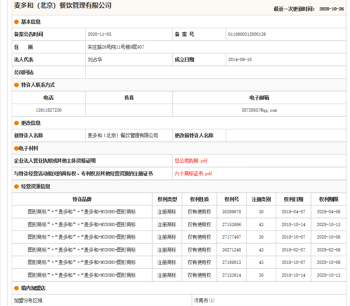Click the orange bullet beside 特许人联系方式
Viewport: 350px width, 306px height.
(x=16, y=85)
